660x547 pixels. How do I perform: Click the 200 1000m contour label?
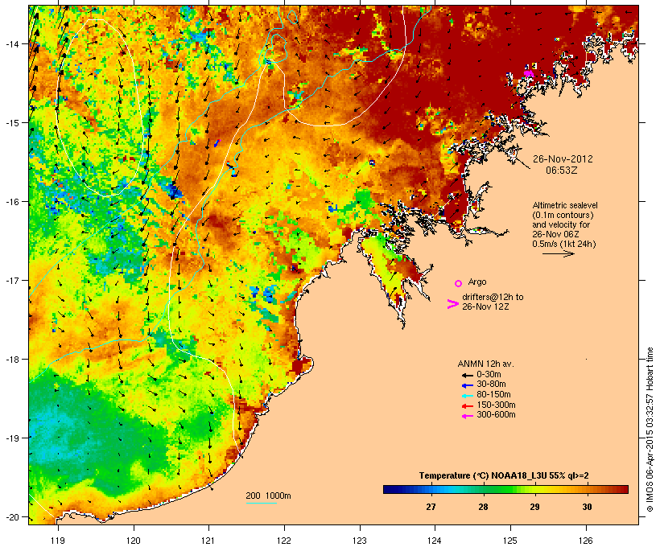coord(268,496)
